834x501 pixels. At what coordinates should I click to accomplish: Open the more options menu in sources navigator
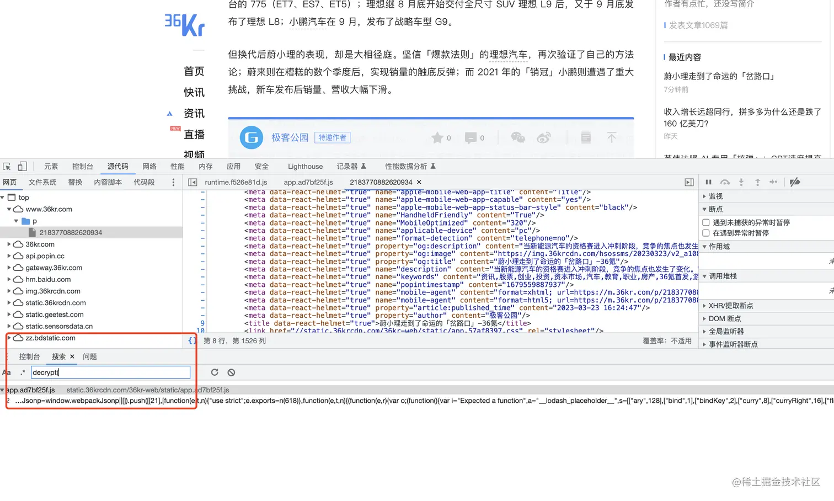click(173, 182)
